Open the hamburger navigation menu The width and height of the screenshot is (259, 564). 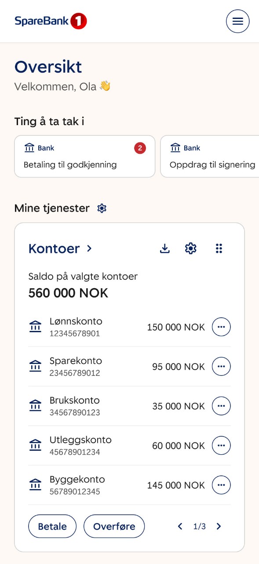tap(237, 21)
